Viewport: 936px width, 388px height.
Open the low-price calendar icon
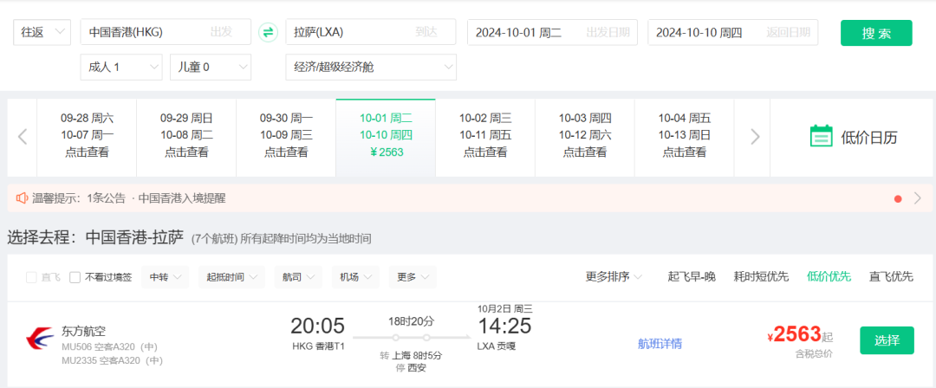tap(822, 137)
